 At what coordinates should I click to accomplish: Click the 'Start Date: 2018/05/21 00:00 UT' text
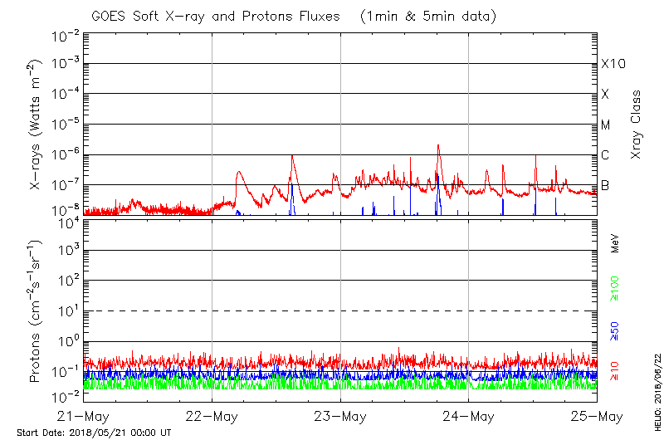[x=94, y=433]
